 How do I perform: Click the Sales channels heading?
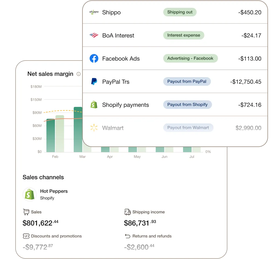43,177
